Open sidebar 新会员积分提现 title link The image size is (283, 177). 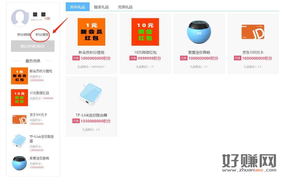[x=41, y=71]
